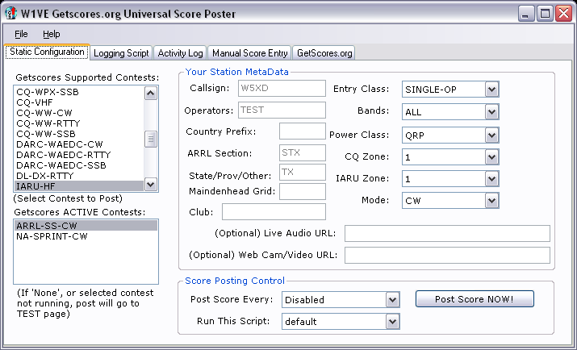
Task: Select CQ-WPX-SSB in supported contests
Action: (x=79, y=92)
